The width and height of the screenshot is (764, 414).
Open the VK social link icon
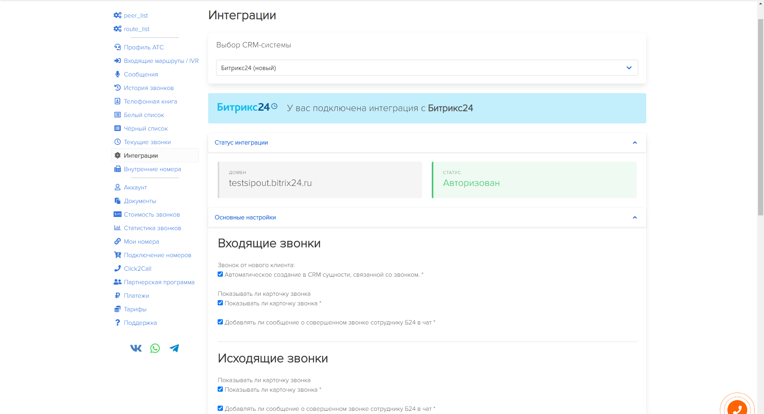[136, 348]
